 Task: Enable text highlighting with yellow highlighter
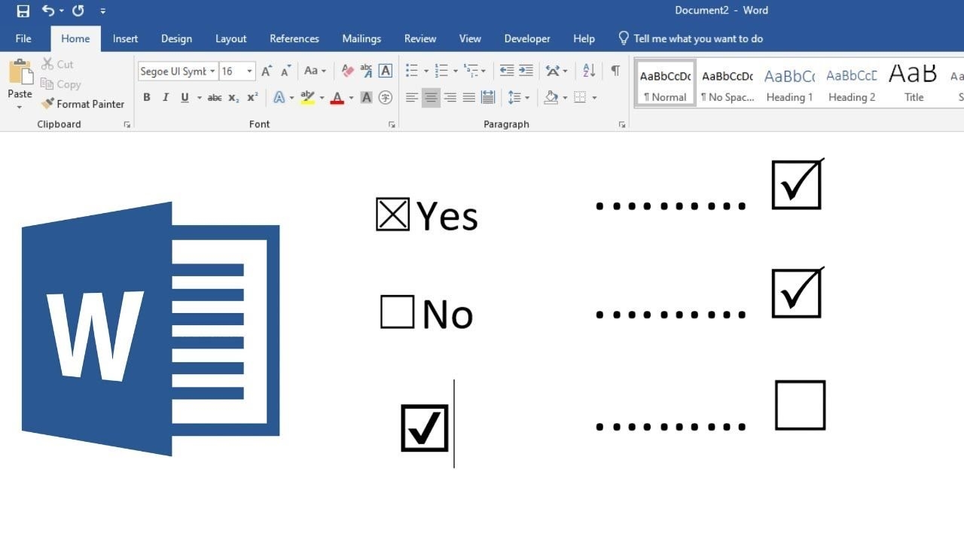[x=308, y=97]
